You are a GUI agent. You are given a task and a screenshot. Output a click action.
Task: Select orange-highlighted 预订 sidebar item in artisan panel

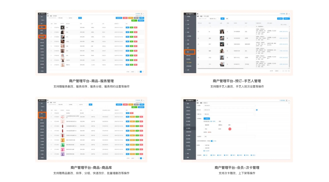click(x=189, y=52)
